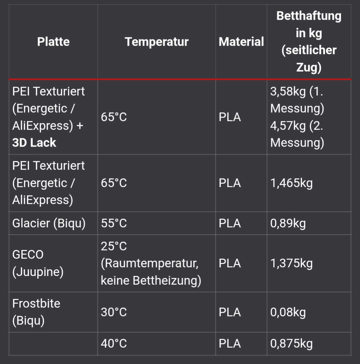Select the 30°C temperature cell

tap(114, 312)
